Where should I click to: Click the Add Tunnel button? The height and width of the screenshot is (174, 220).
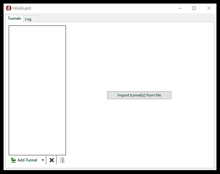24,160
